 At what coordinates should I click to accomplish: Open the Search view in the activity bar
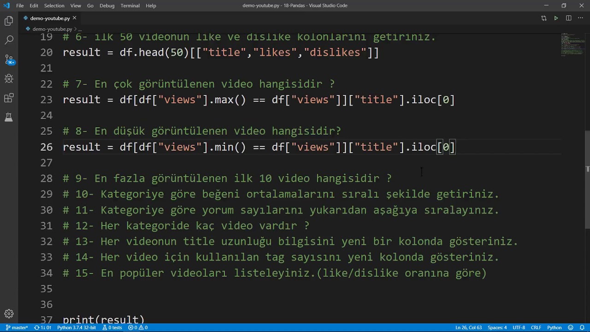point(9,40)
